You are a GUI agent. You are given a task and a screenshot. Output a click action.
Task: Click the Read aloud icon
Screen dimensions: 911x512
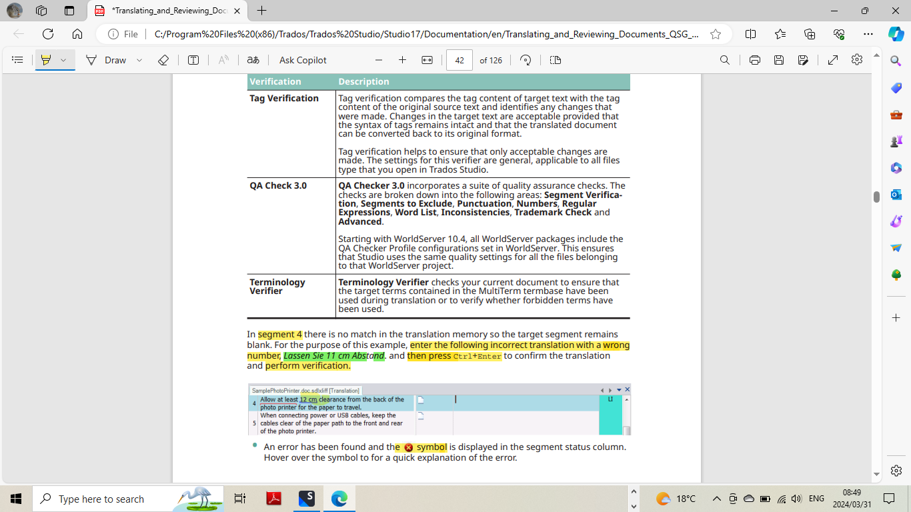(x=224, y=60)
